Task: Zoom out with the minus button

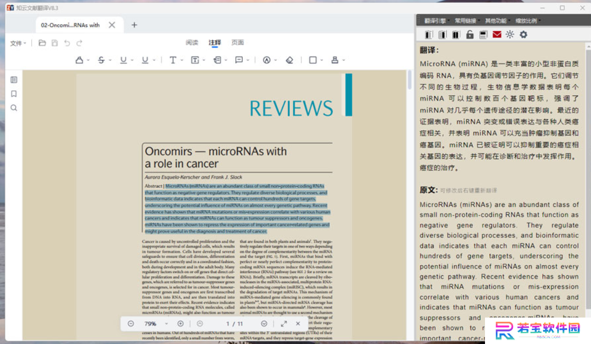Action: click(131, 324)
